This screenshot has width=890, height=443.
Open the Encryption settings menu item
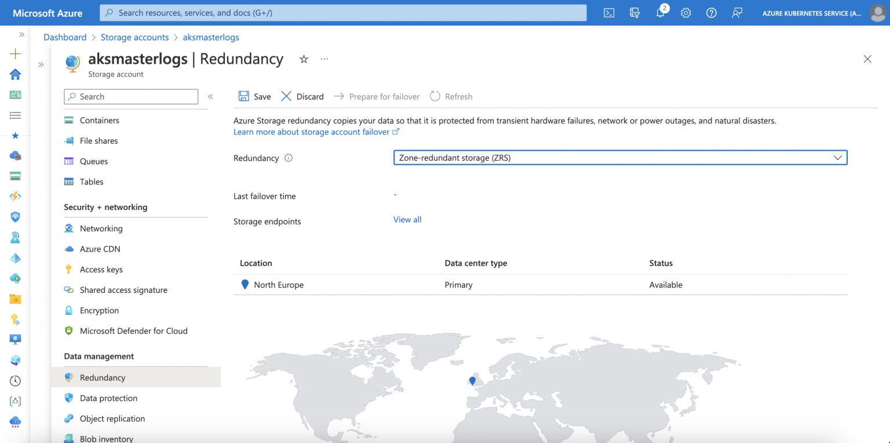99,310
